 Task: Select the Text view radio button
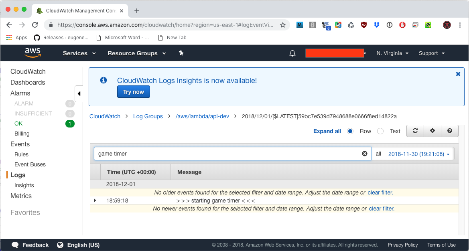click(380, 131)
